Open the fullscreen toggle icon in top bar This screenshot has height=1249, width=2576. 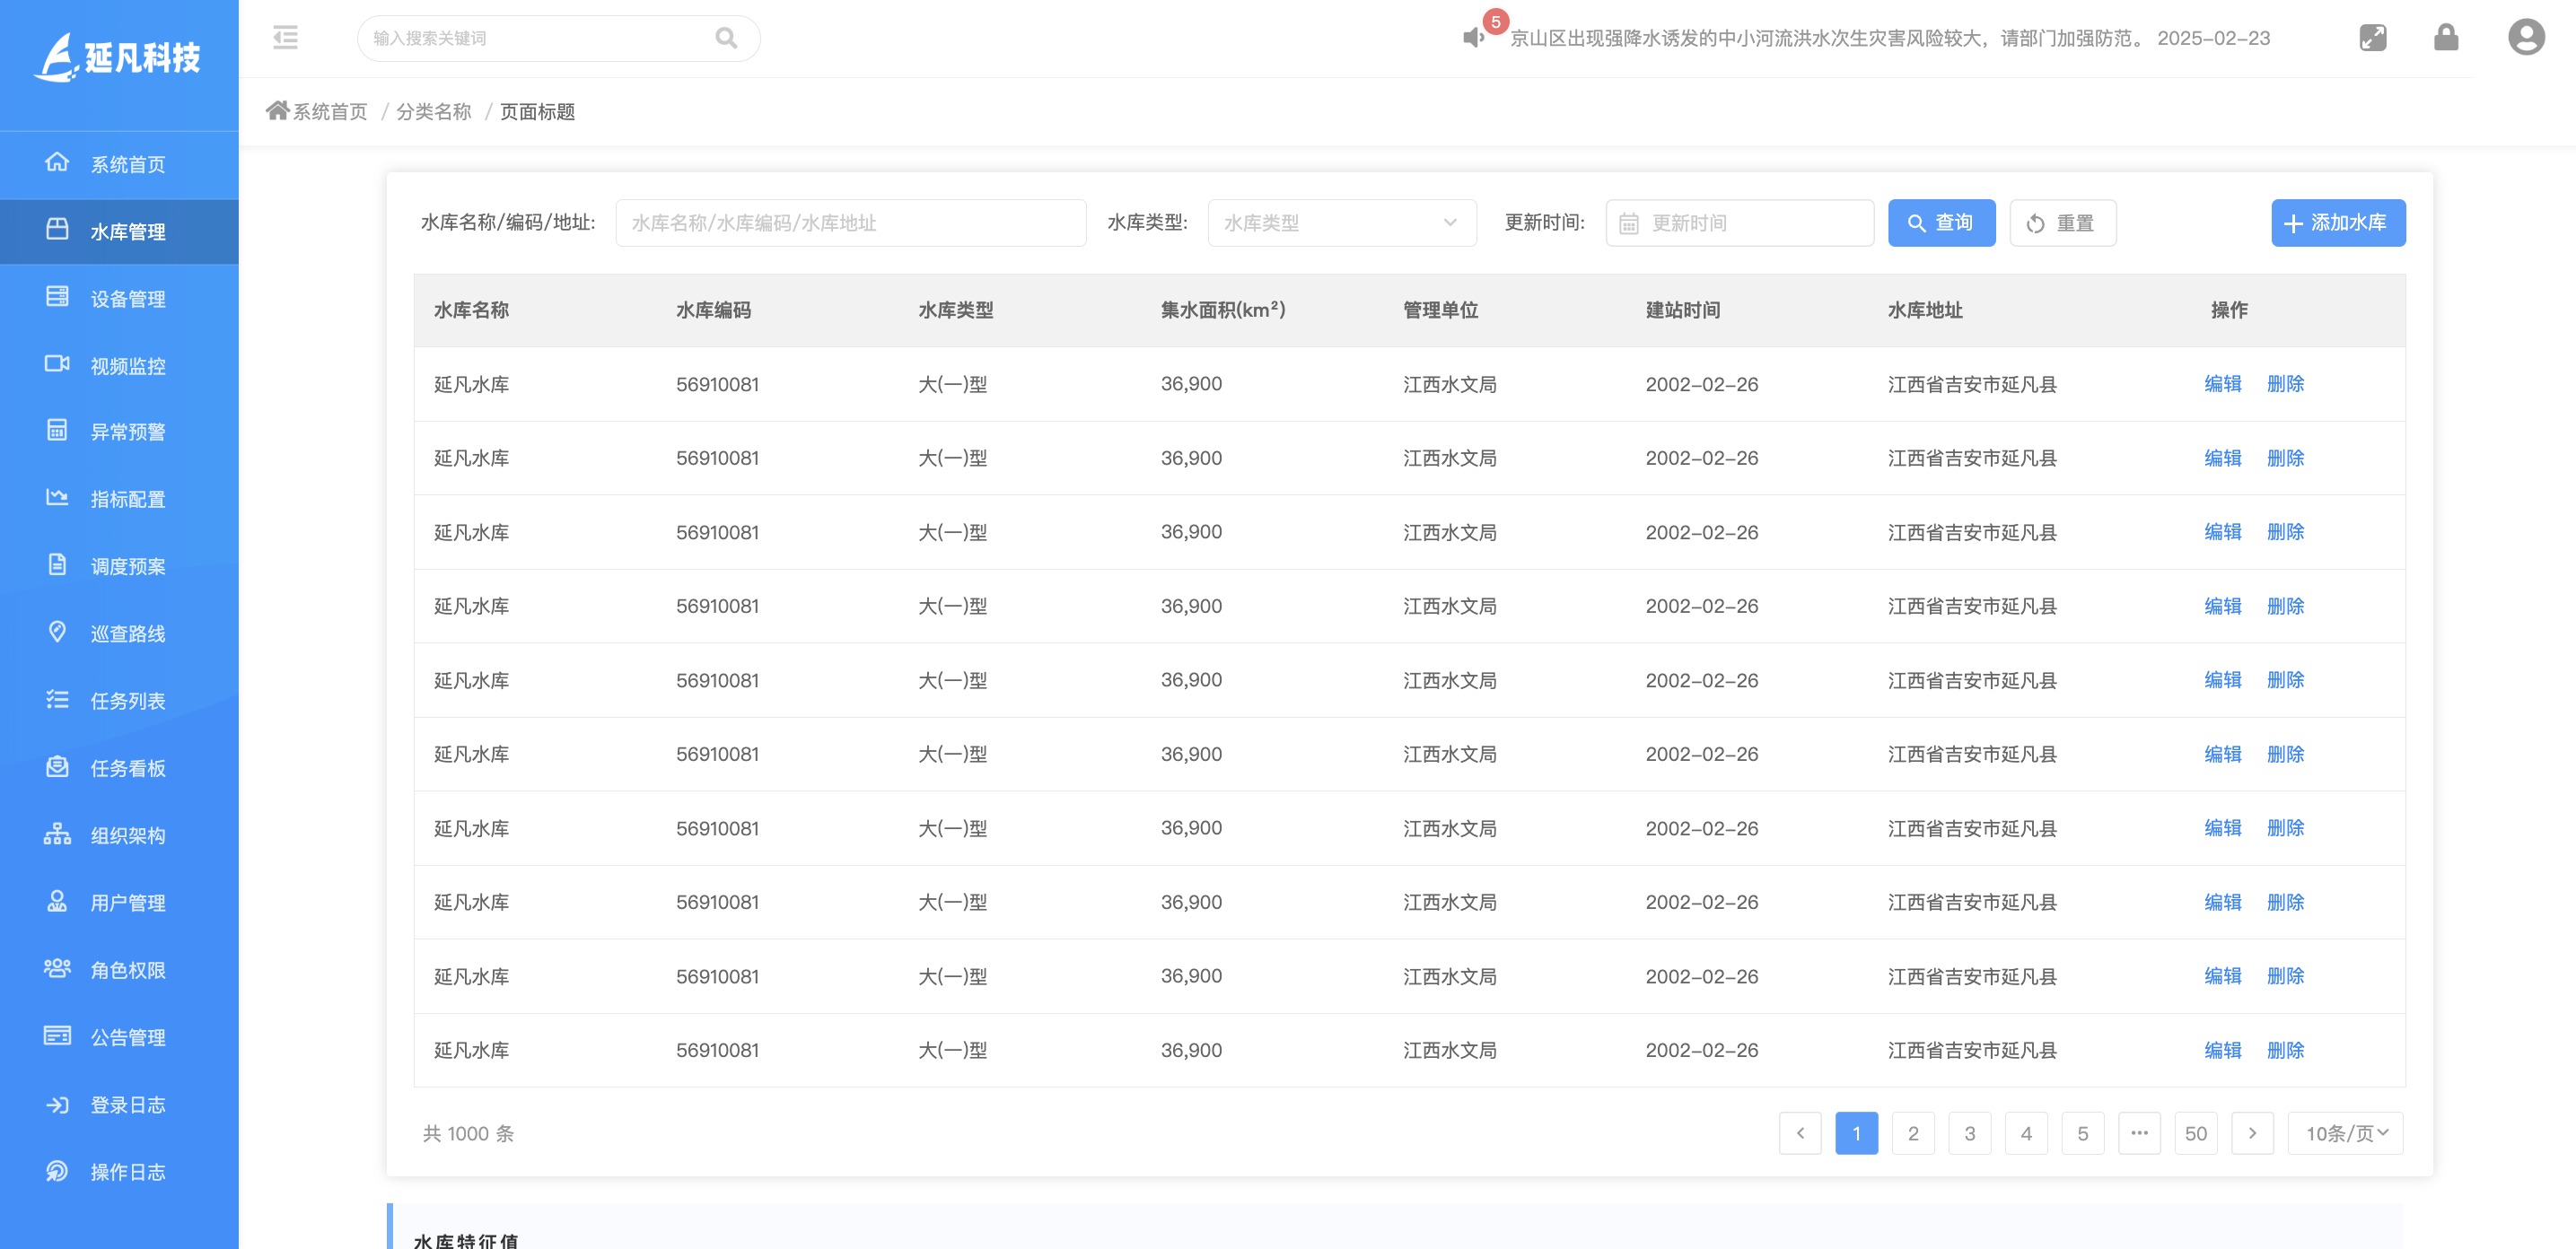coord(2372,38)
